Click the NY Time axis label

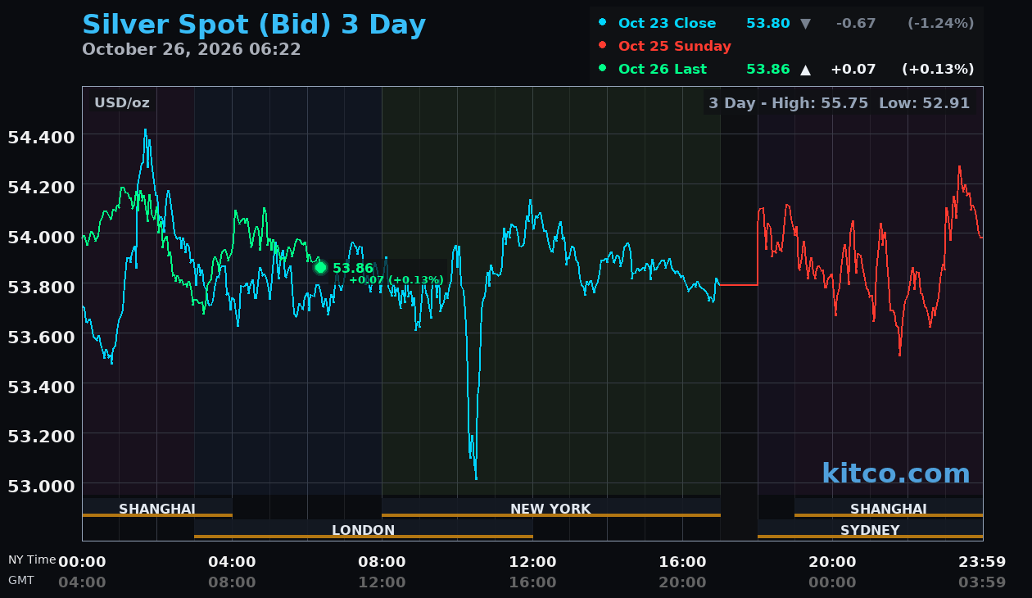click(32, 560)
